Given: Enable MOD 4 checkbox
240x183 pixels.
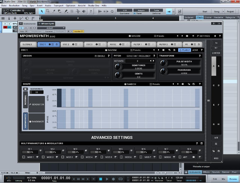Looking at the screenshot, I should coord(82,157).
